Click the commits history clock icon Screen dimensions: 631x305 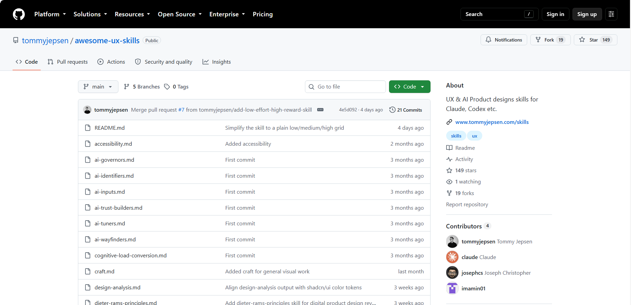tap(392, 110)
